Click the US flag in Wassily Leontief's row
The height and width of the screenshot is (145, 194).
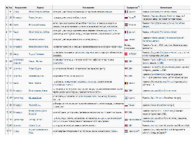[x=126, y=76]
